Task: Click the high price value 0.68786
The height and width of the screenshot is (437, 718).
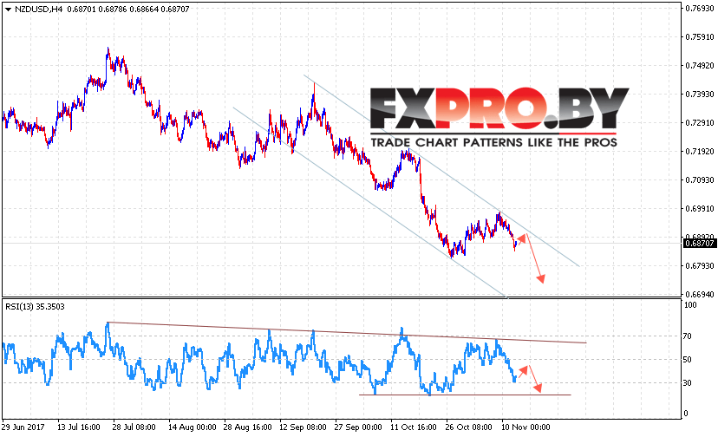Action: [113, 10]
